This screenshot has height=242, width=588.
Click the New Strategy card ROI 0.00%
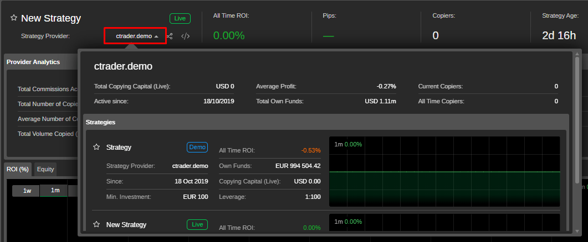point(312,228)
